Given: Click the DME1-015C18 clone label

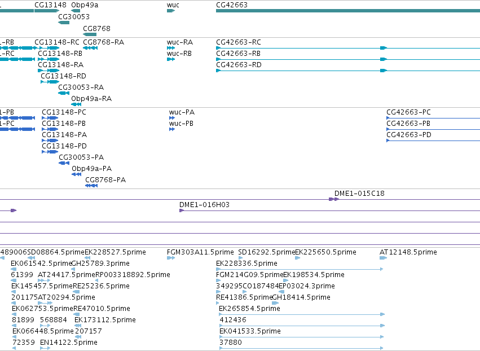Looking at the screenshot, I should point(359,194).
